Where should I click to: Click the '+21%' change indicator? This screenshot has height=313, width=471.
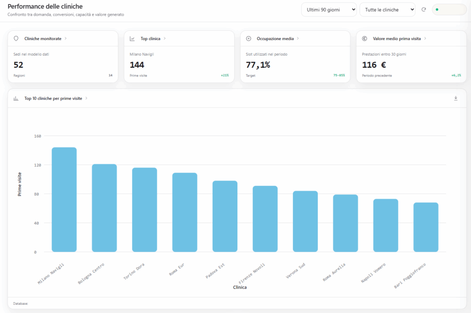pos(224,75)
